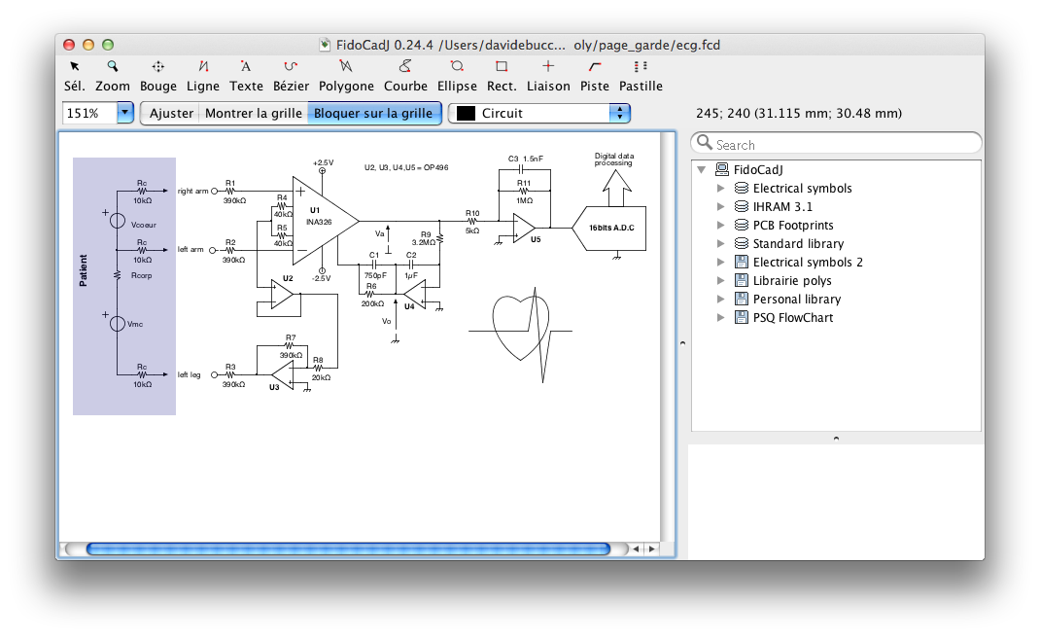
Task: Select the PSQ FlowChart library item
Action: (792, 318)
